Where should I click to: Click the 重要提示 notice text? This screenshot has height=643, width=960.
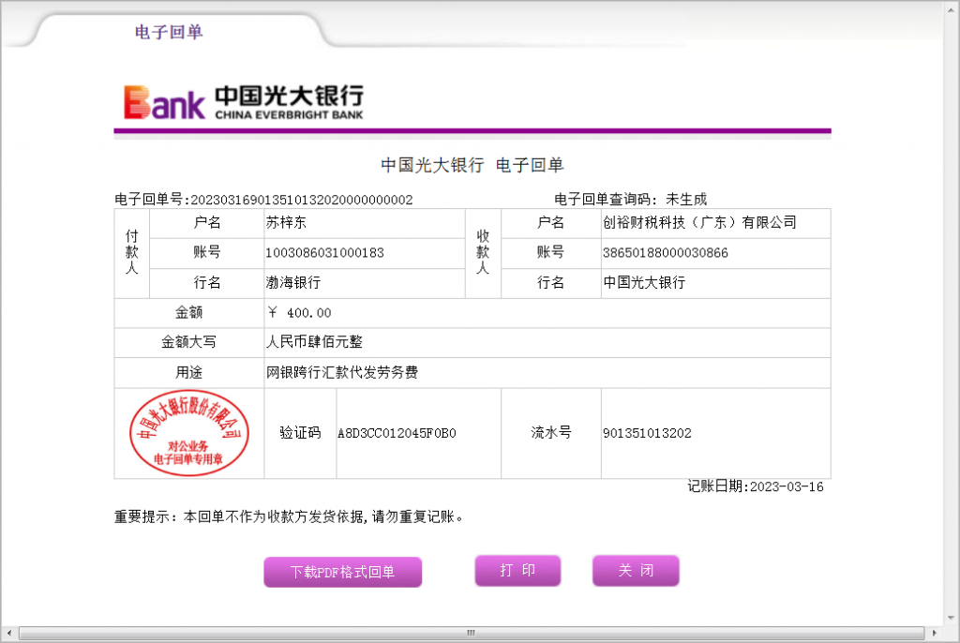(x=289, y=516)
